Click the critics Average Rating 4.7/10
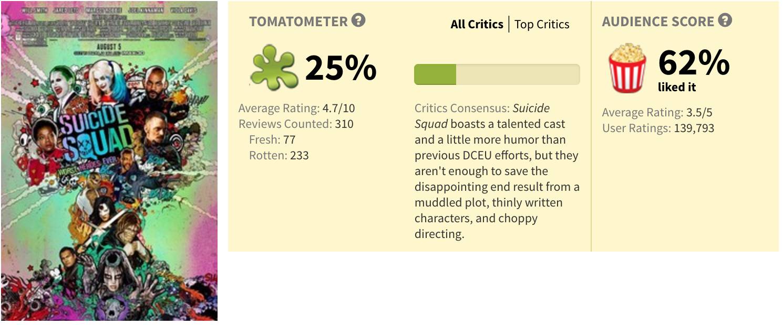This screenshot has width=783, height=325. (296, 109)
